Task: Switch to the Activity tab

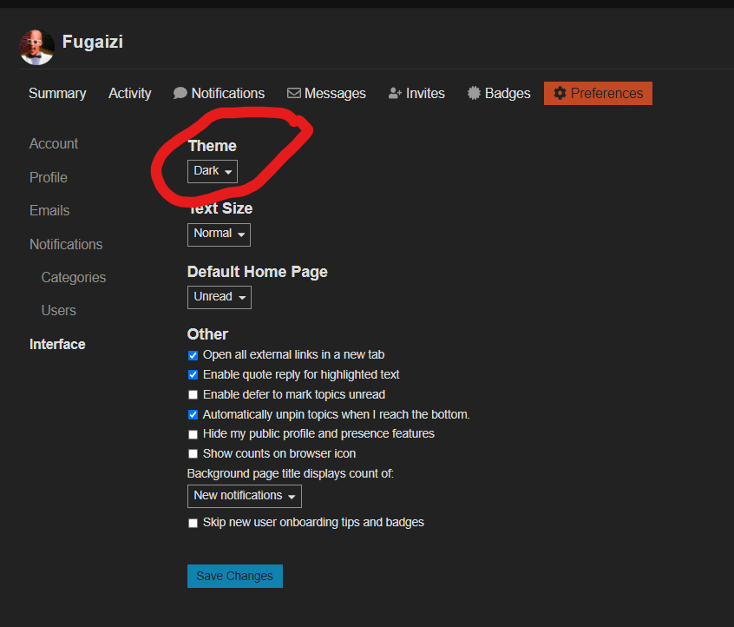Action: (x=129, y=93)
